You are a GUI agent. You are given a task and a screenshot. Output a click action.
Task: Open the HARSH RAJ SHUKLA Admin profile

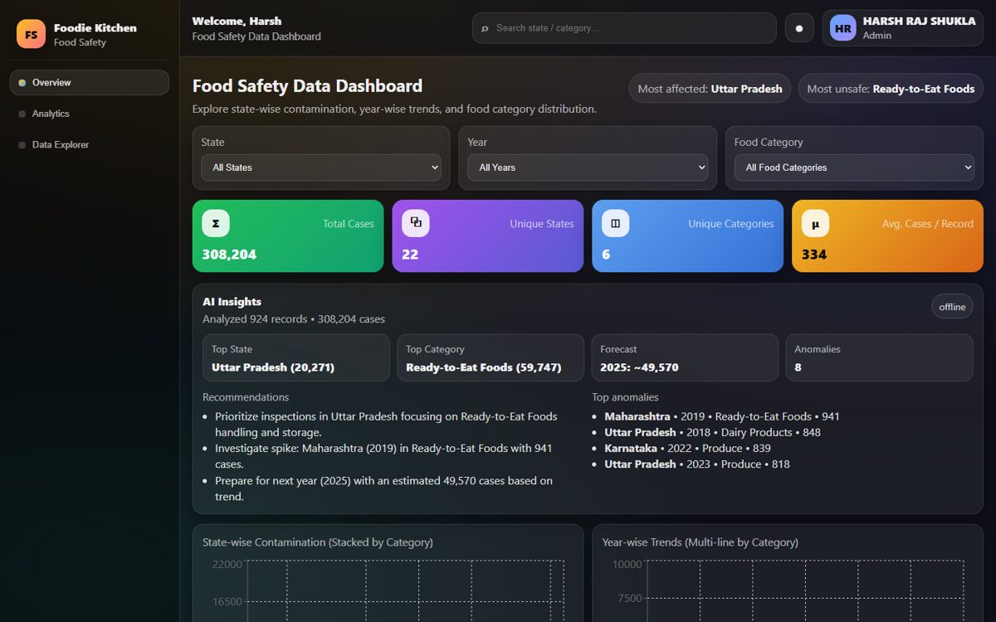tap(903, 28)
